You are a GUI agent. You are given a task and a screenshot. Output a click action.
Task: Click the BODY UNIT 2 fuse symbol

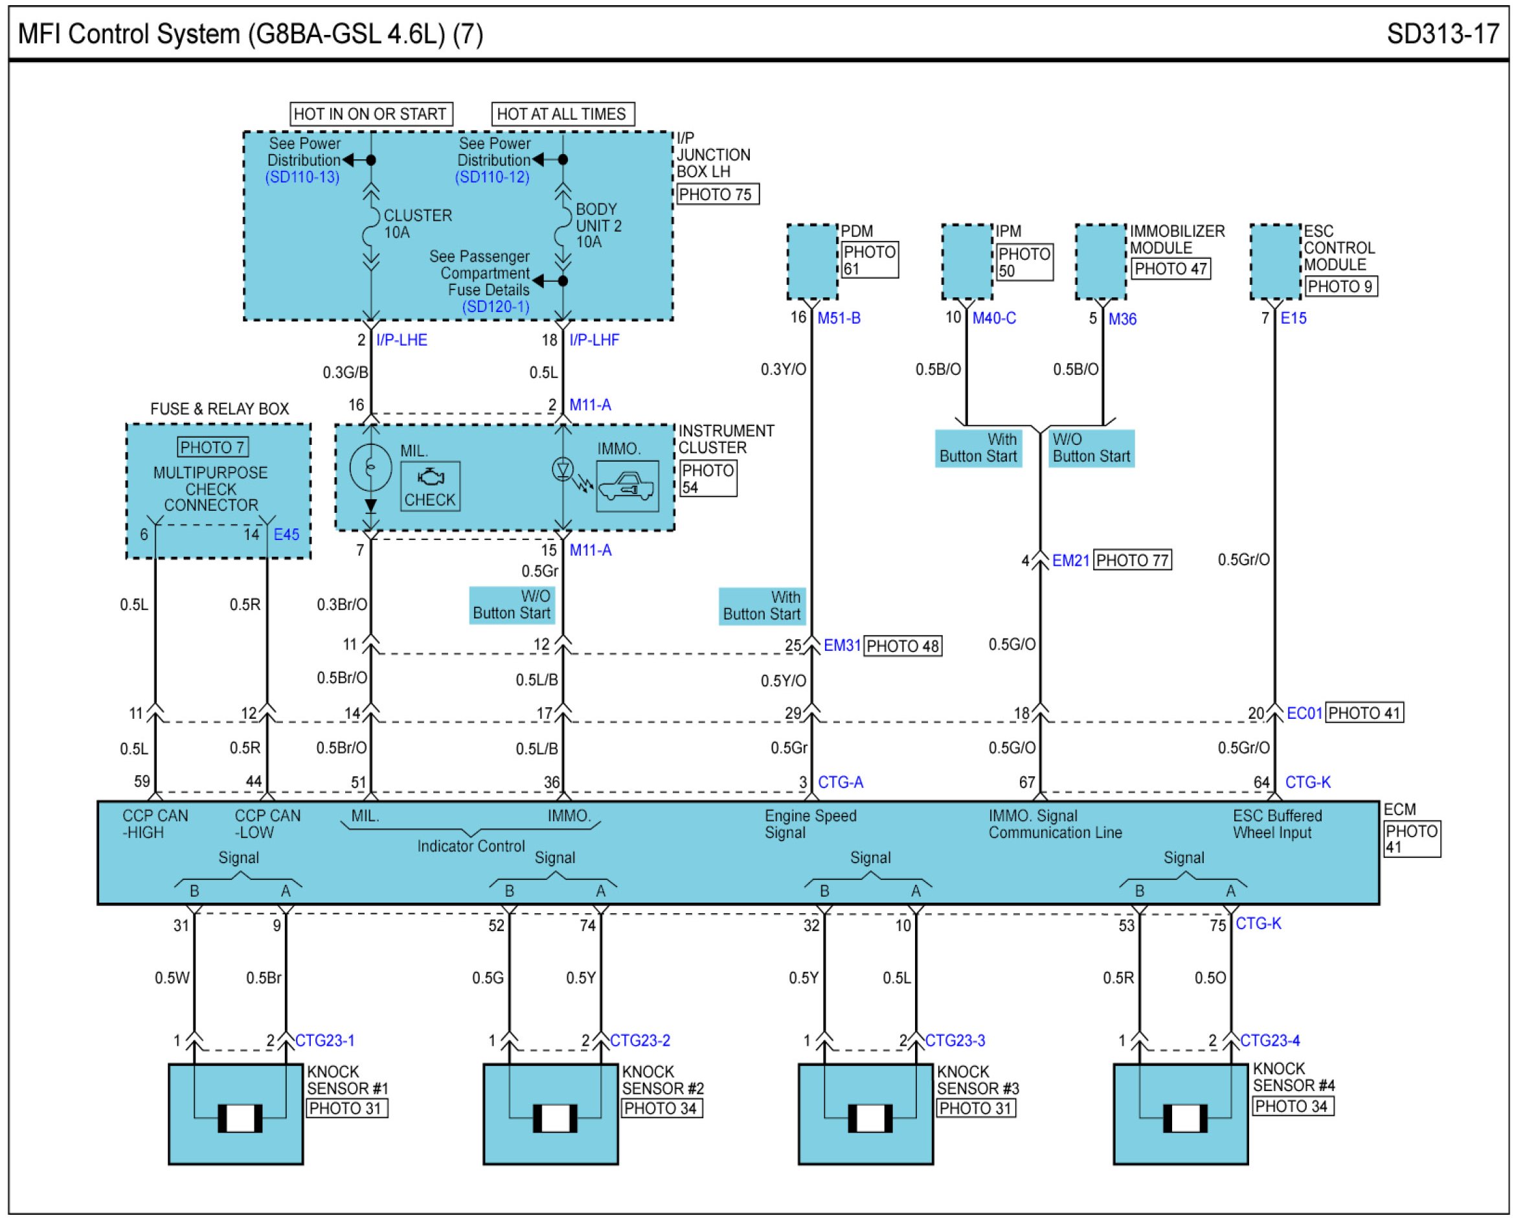click(x=563, y=226)
